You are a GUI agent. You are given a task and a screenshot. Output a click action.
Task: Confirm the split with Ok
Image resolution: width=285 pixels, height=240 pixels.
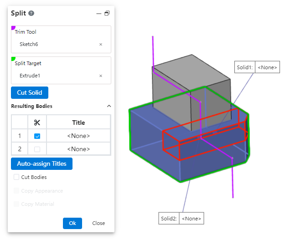tap(72, 223)
